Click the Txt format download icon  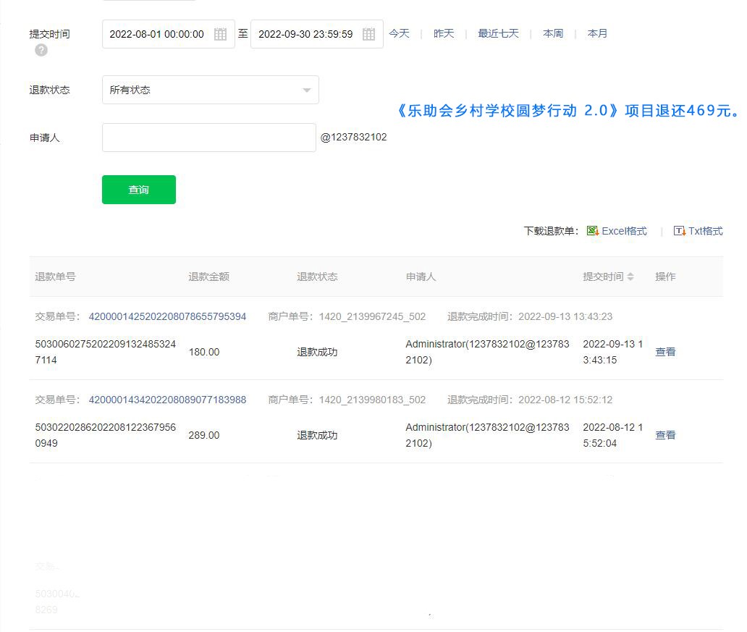[679, 231]
